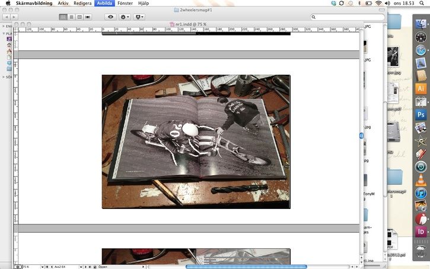Screen dimensions: 430x269
Task: Switch Finder to Cover Flow view
Action: (88, 17)
